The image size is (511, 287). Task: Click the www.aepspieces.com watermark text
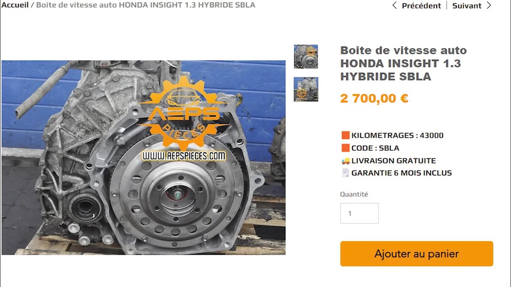point(184,156)
